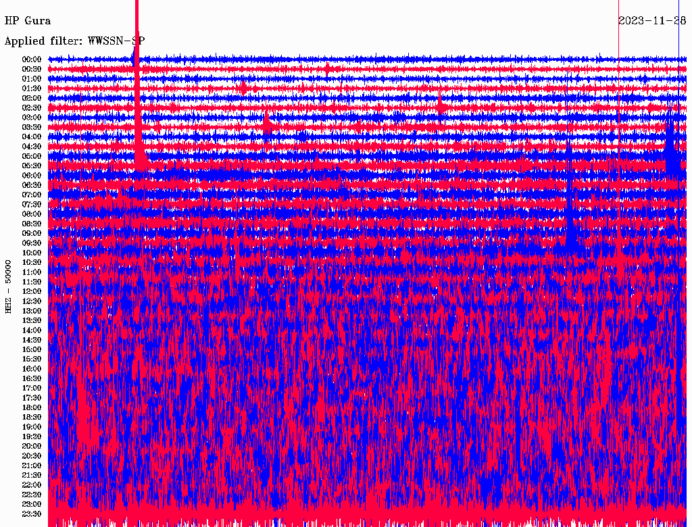692x527 pixels.
Task: Select the 00:00 time row label
Action: click(32, 59)
